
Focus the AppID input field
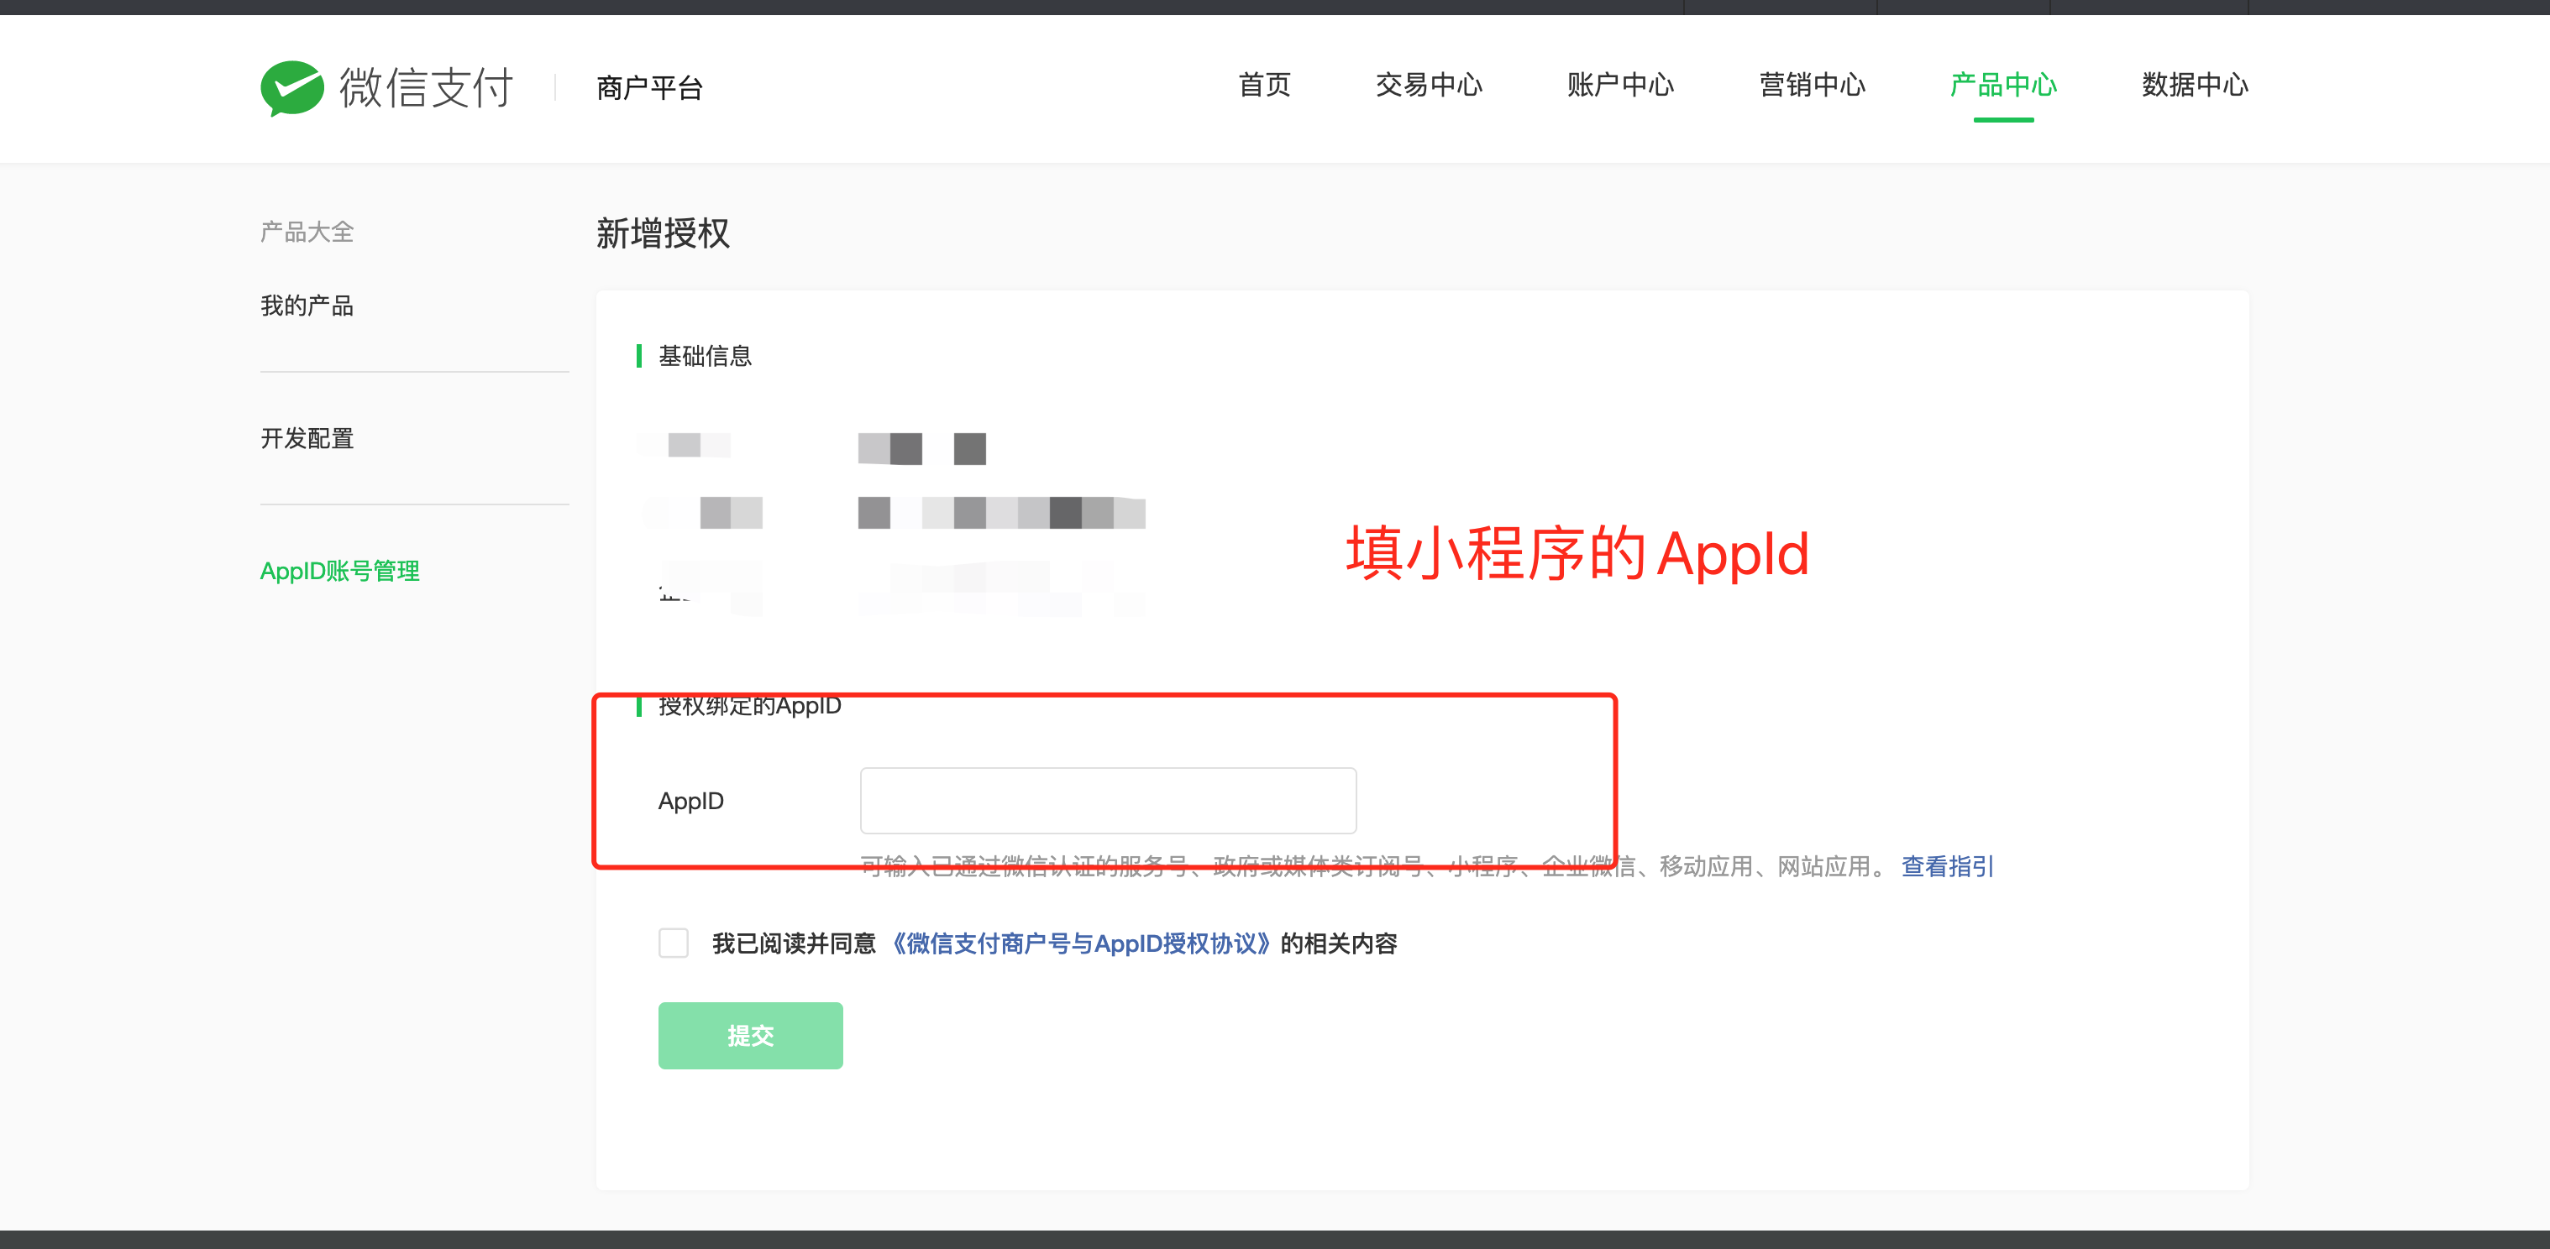(x=1108, y=800)
